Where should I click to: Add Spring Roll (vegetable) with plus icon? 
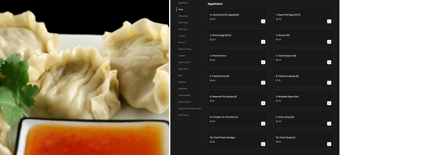pos(263,21)
